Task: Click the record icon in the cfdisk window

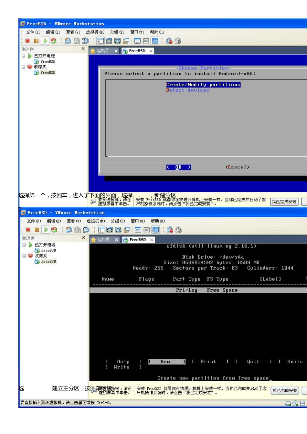Action: (x=170, y=230)
